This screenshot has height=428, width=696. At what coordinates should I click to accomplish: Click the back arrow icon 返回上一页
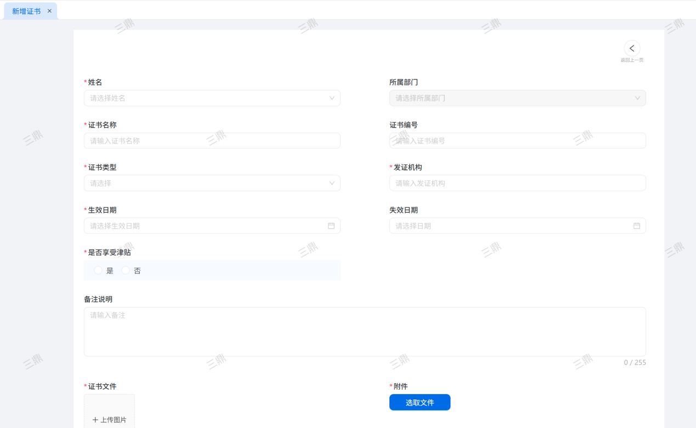[632, 48]
